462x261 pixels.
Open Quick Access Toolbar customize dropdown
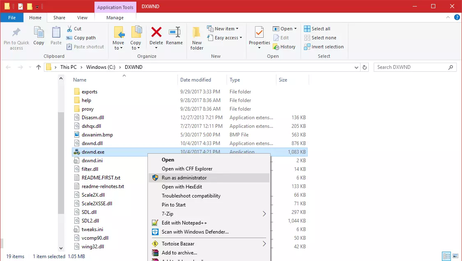37,7
